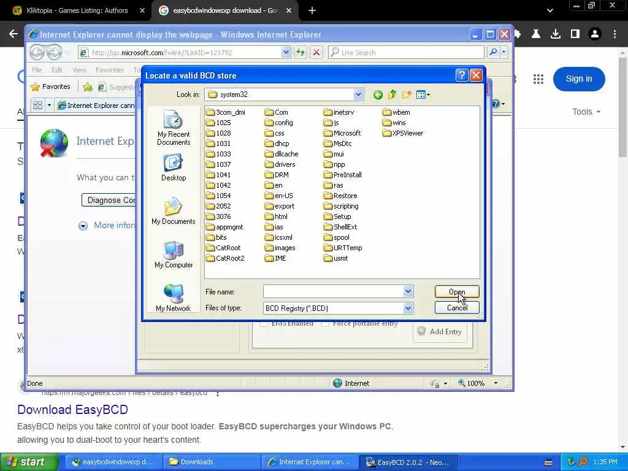This screenshot has width=628, height=471.
Task: Expand the Look in dropdown
Action: pos(358,94)
